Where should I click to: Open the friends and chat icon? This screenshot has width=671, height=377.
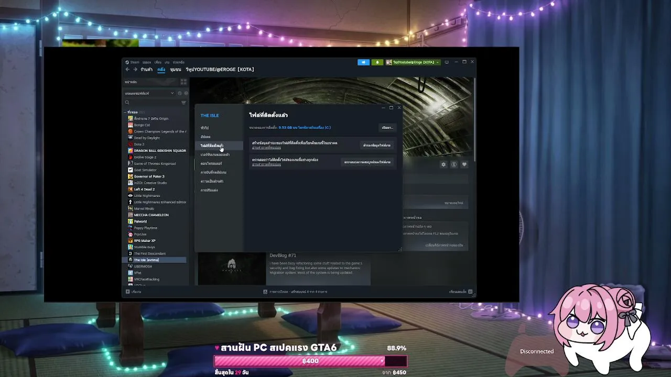[470, 292]
